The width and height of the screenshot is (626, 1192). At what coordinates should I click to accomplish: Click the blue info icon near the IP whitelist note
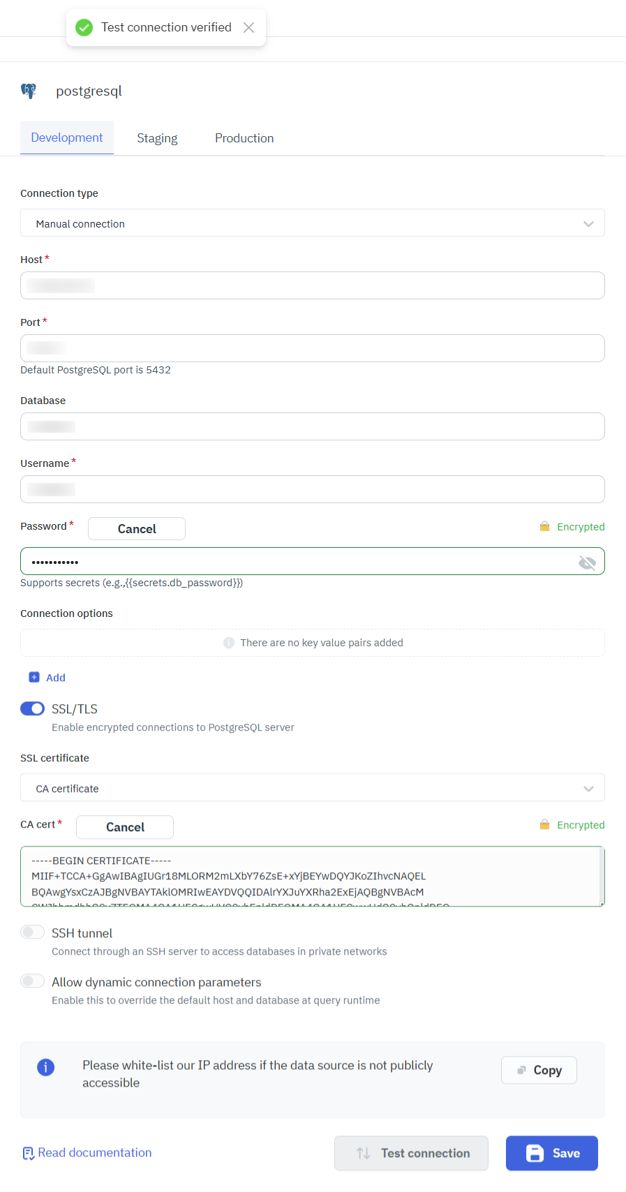point(46,1067)
